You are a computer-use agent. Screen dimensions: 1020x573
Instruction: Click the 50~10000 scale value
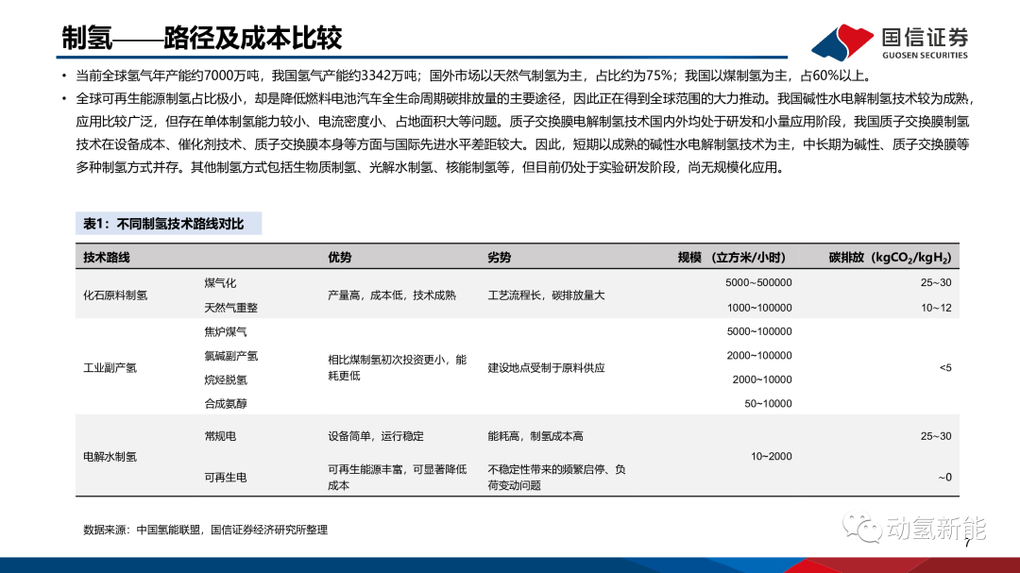click(768, 404)
